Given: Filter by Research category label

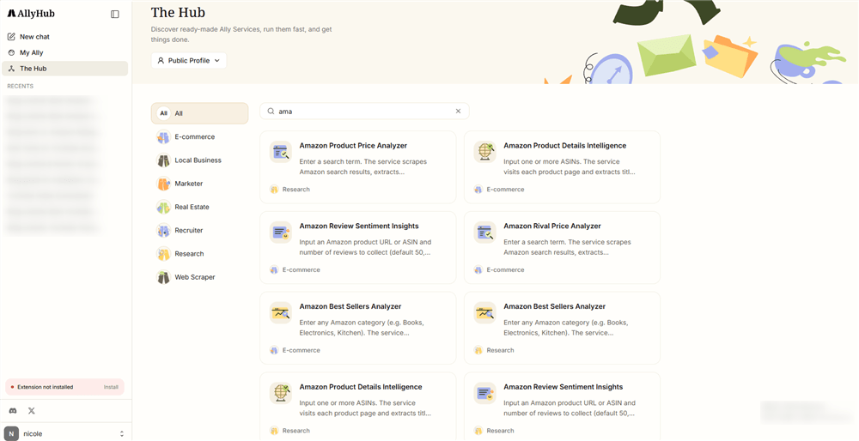Looking at the screenshot, I should (189, 254).
